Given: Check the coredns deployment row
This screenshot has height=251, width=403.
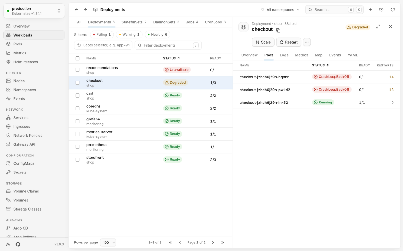Looking at the screenshot, I should click(x=78, y=108).
